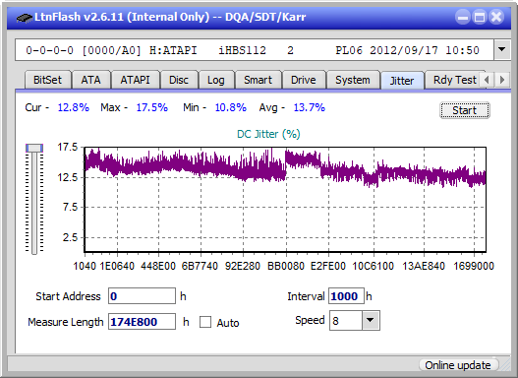This screenshot has width=518, height=378.
Task: Enable the Auto checkbox
Action: (x=205, y=322)
